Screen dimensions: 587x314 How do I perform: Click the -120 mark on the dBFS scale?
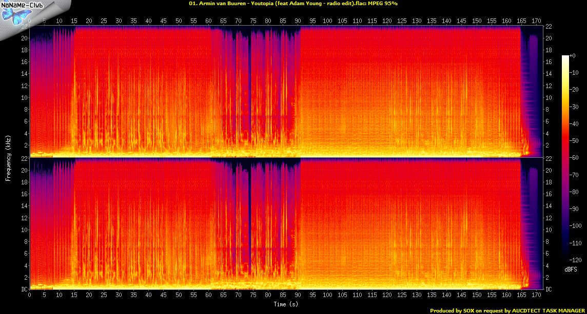pyautogui.click(x=575, y=261)
